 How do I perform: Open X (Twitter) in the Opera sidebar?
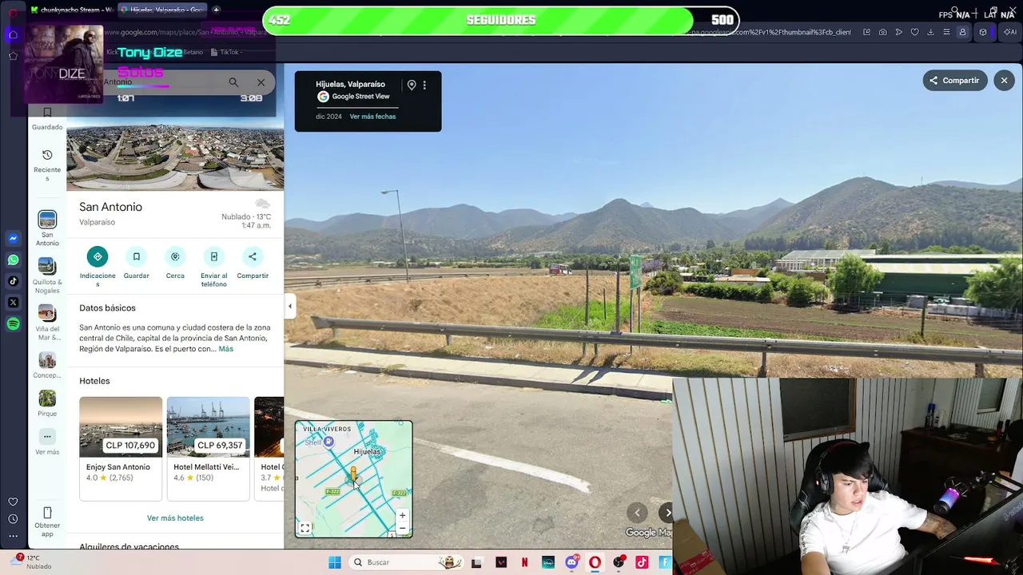point(14,302)
